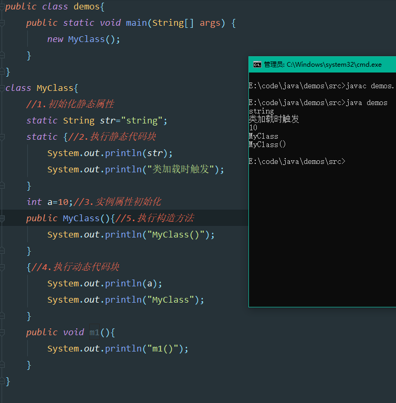Viewport: 396px width, 403px height.
Task: Click the 'javac demos.' command line in the console
Action: pyautogui.click(x=321, y=86)
